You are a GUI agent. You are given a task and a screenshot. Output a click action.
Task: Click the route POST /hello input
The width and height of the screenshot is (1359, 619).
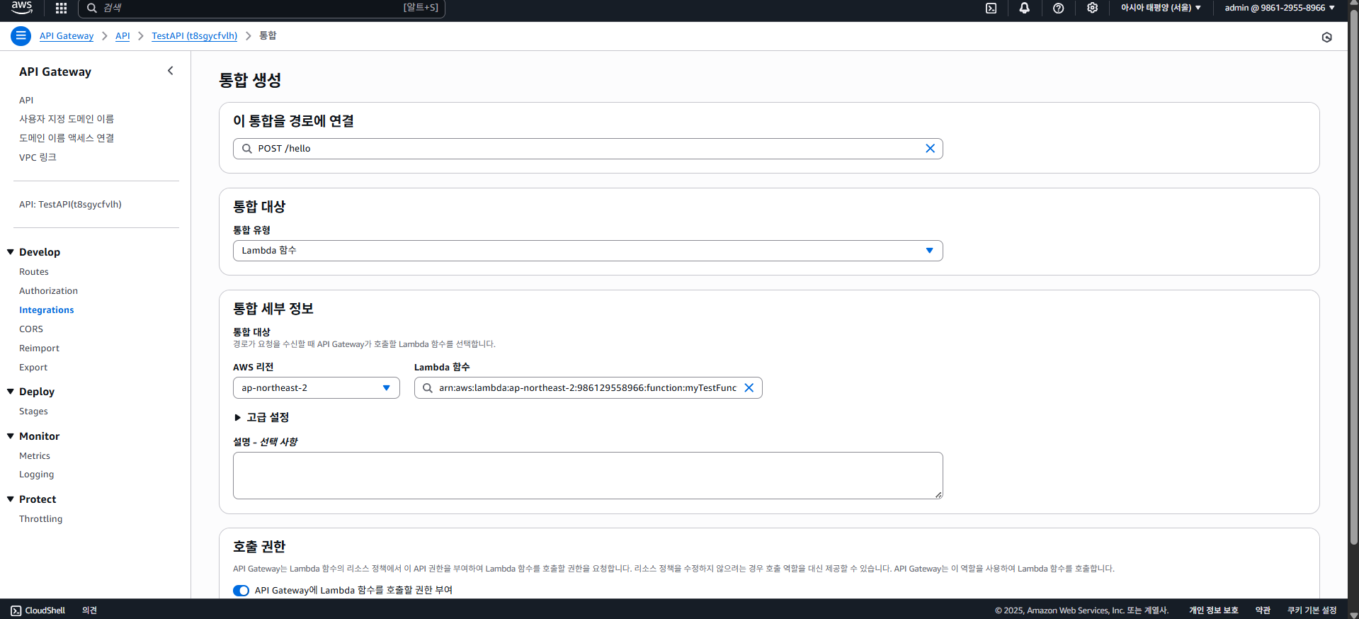click(x=588, y=149)
